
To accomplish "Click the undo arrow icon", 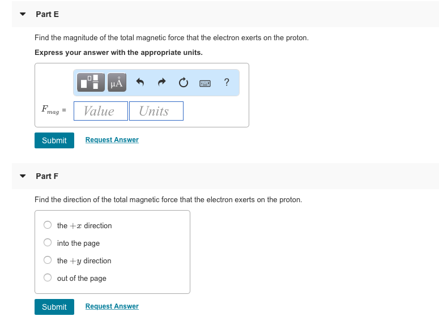I will coord(140,83).
